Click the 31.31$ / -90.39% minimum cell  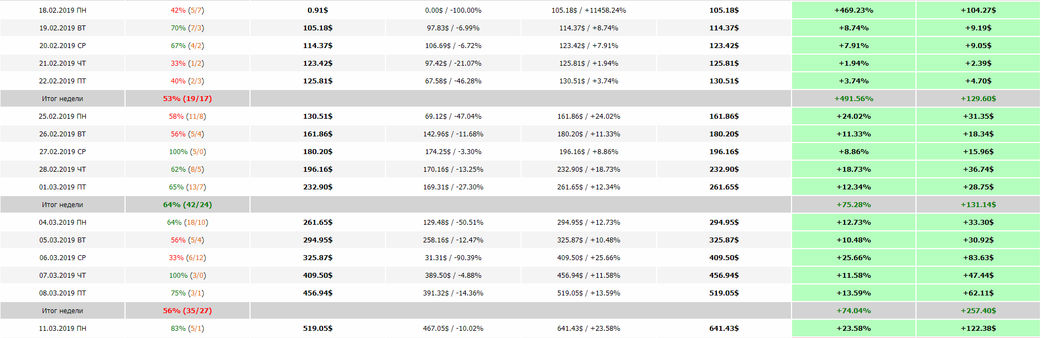453,258
